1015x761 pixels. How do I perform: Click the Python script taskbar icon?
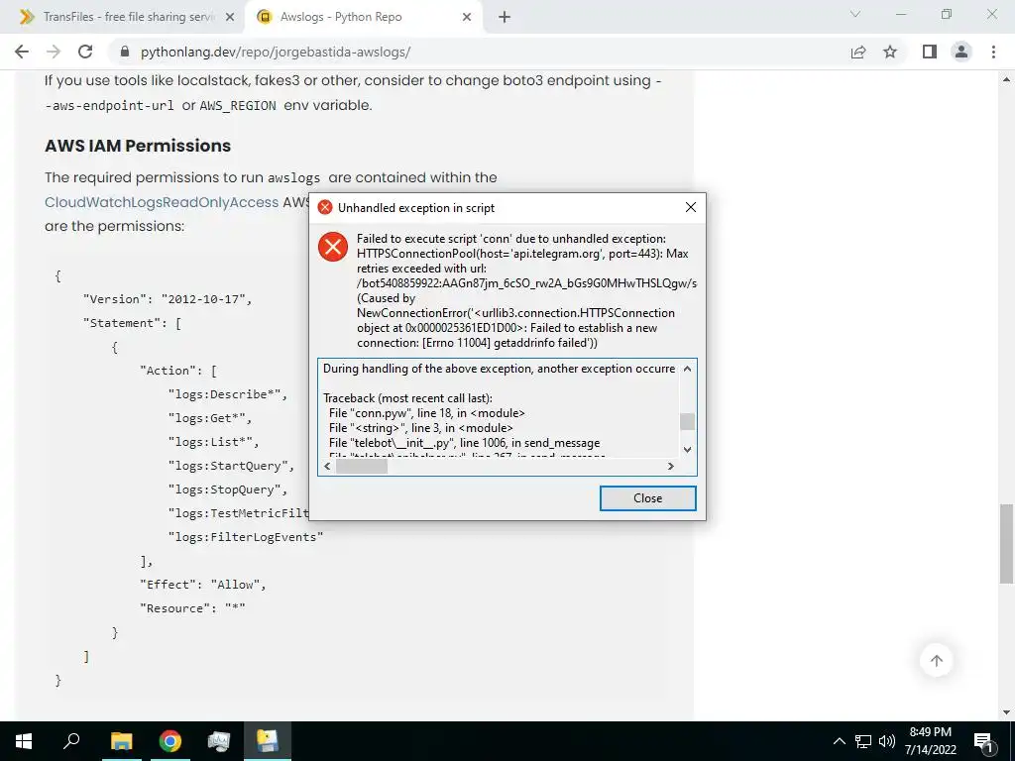pyautogui.click(x=268, y=741)
